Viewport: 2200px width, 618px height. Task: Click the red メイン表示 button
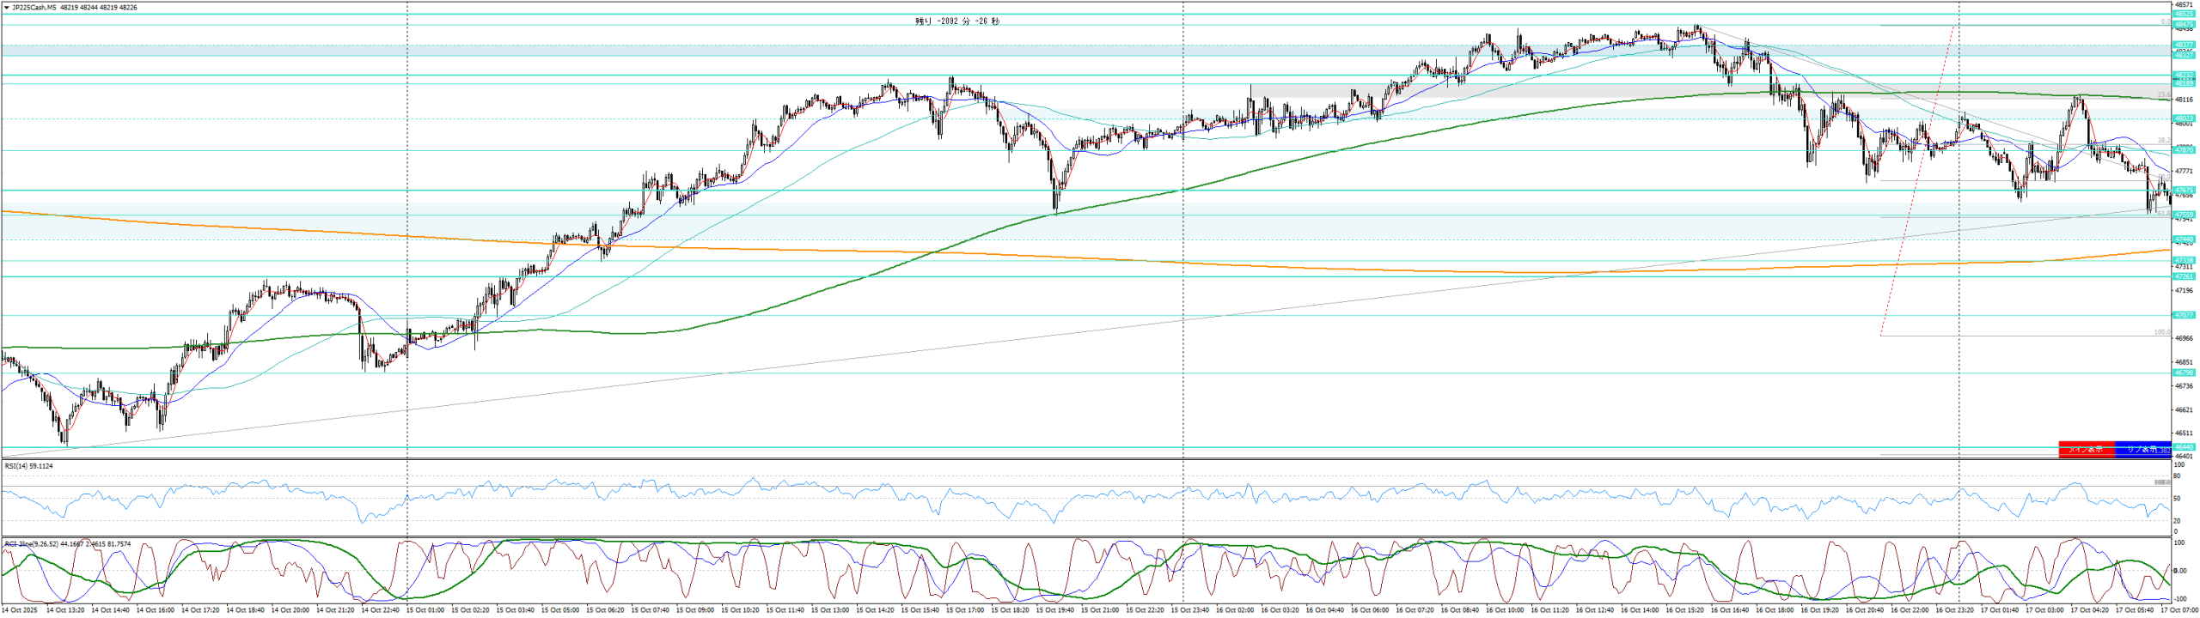(x=2086, y=450)
